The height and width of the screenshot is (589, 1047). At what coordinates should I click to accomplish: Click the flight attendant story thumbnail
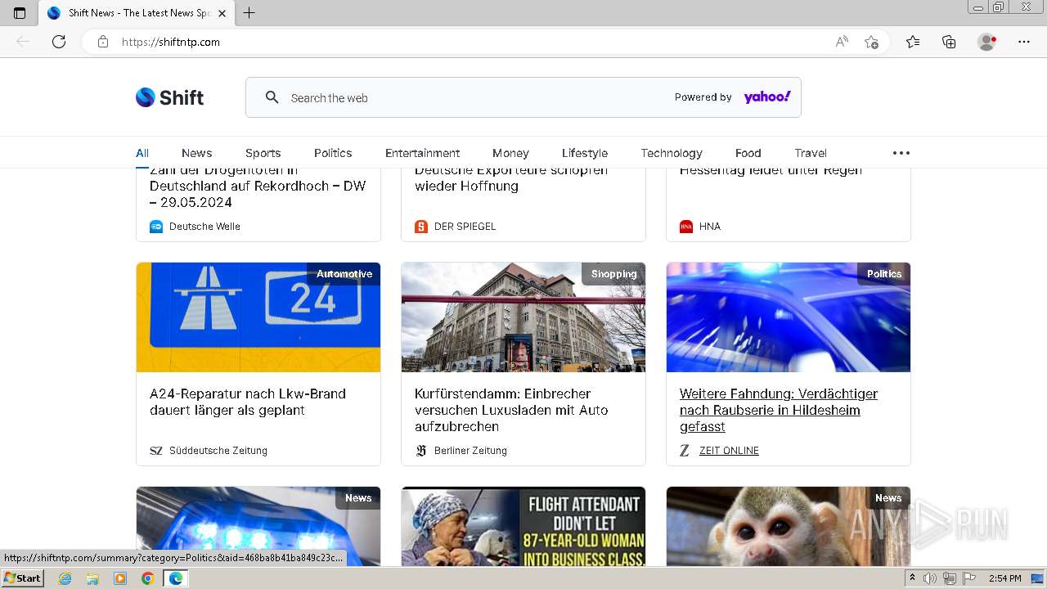point(523,527)
